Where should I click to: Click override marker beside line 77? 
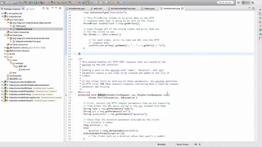66,95
